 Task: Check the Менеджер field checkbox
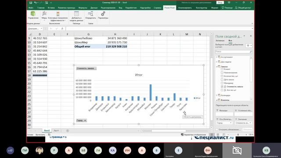pos(222,83)
